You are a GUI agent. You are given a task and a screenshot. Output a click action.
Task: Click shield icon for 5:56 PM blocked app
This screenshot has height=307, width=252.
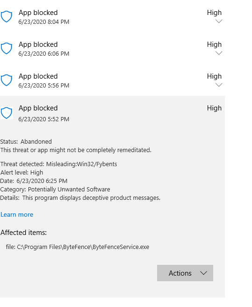click(x=7, y=80)
